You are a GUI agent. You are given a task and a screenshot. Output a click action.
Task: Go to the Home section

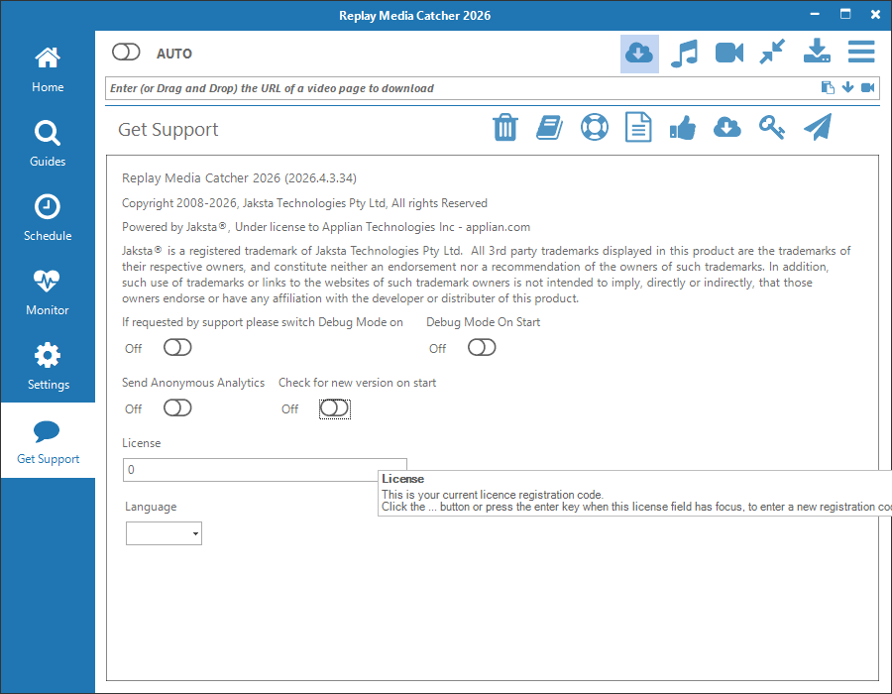click(48, 69)
